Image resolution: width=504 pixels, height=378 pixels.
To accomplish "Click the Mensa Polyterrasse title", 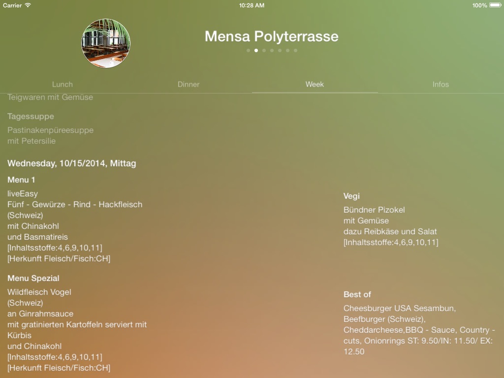I will [x=272, y=36].
